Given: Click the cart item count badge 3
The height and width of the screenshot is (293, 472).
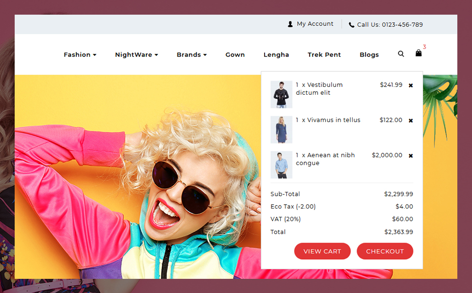Looking at the screenshot, I should [425, 47].
